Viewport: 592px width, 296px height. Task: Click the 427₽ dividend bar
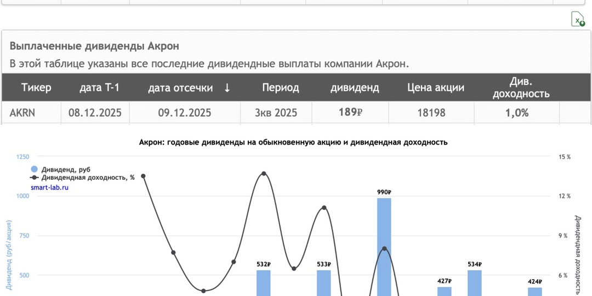[445, 292]
